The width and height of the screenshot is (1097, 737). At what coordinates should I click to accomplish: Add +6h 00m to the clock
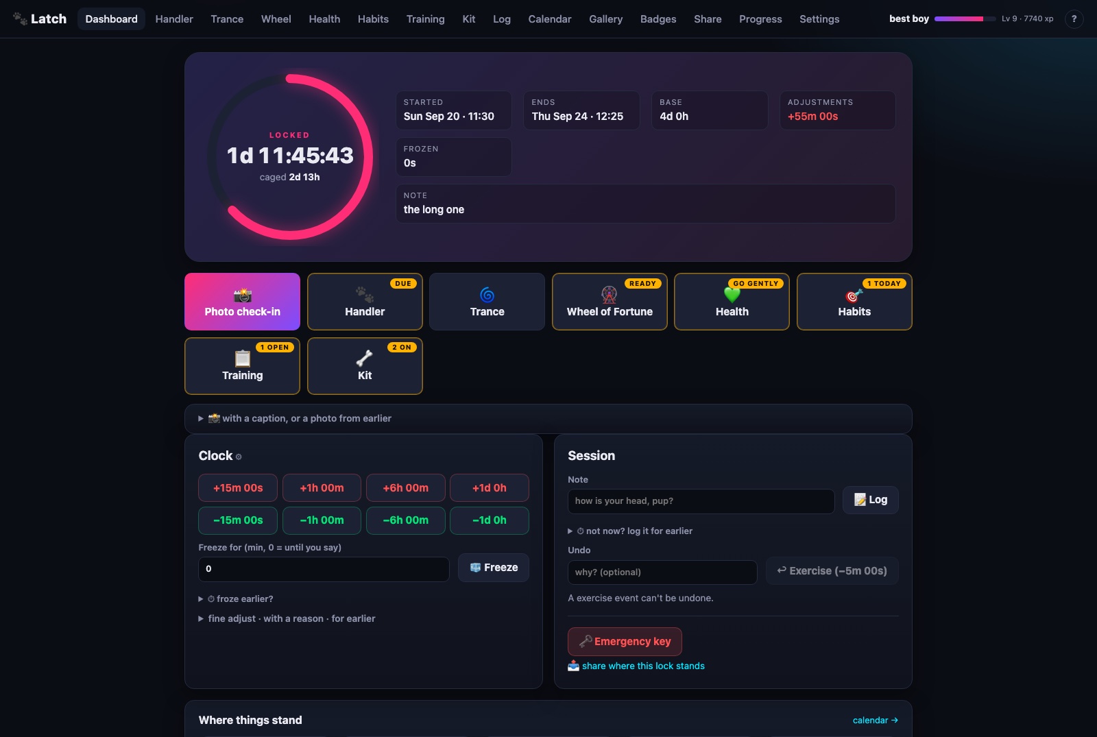pyautogui.click(x=406, y=488)
